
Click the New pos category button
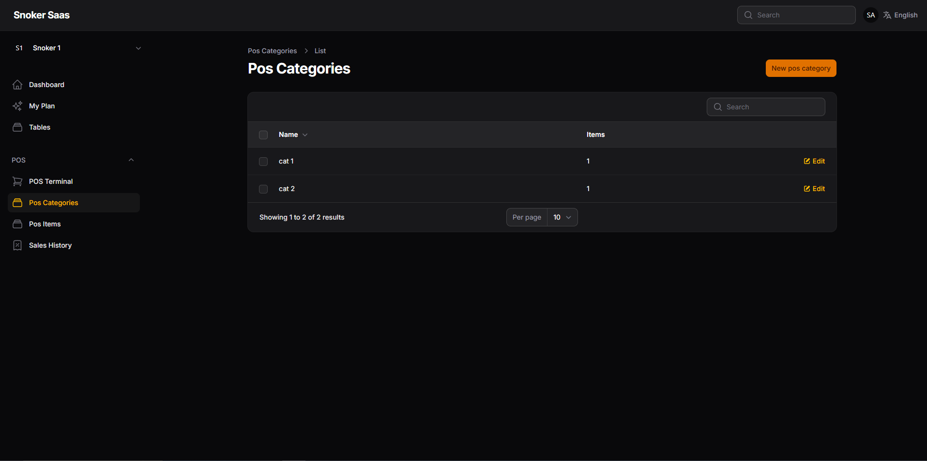pyautogui.click(x=801, y=68)
